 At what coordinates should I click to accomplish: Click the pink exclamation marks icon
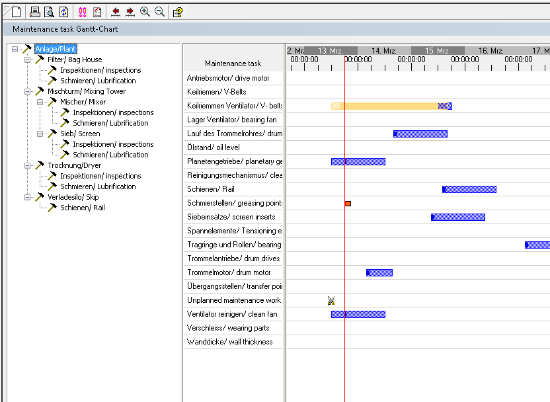point(83,13)
